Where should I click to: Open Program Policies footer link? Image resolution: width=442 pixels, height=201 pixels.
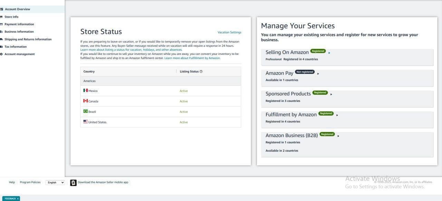[x=30, y=182]
